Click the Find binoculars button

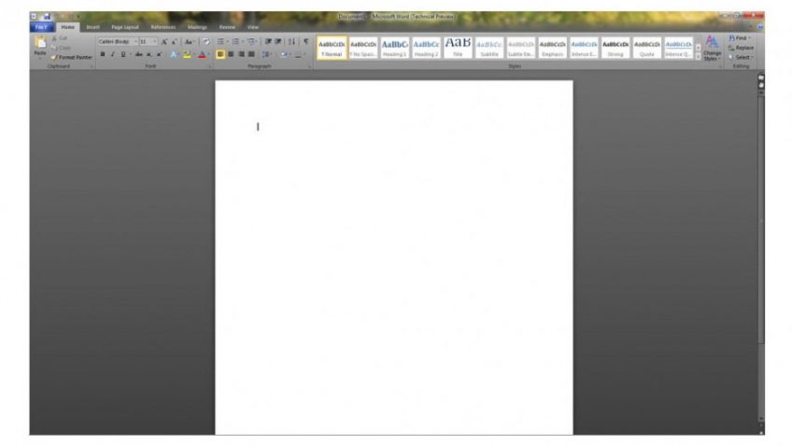740,38
